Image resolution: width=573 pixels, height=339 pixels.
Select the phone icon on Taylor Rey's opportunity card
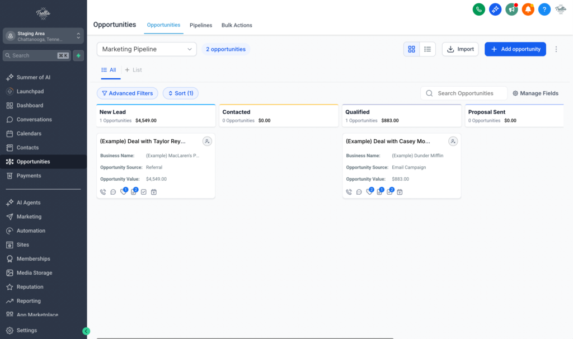102,192
